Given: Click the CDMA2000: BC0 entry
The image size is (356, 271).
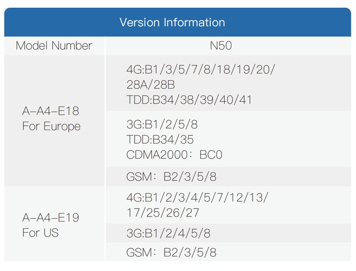Looking at the screenshot, I should coord(174,155).
